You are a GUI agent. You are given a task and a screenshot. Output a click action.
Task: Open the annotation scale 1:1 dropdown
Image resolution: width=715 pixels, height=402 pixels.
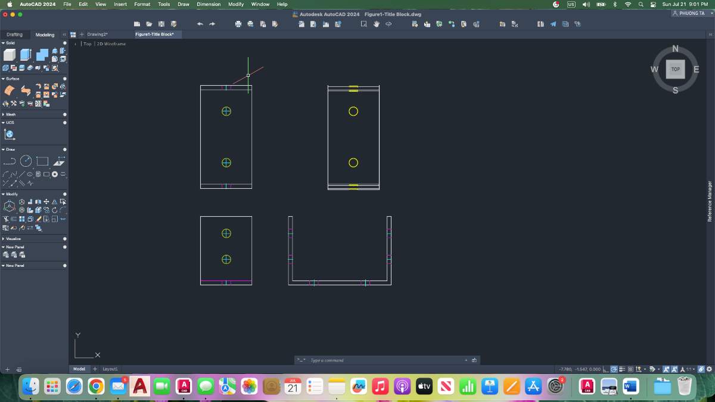[x=690, y=369]
